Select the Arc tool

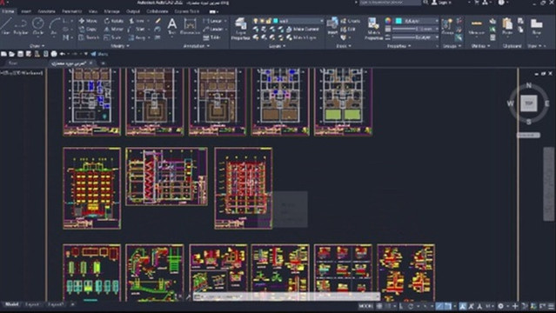coord(54,27)
